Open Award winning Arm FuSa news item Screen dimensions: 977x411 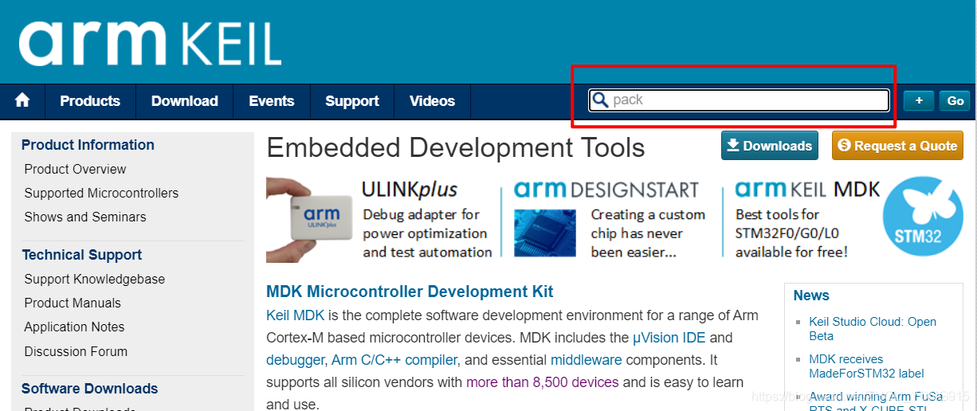pyautogui.click(x=876, y=402)
